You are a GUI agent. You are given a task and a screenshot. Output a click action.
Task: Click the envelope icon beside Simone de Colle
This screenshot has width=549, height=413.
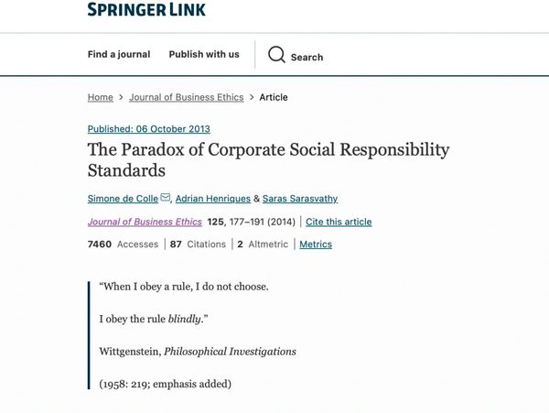point(166,198)
